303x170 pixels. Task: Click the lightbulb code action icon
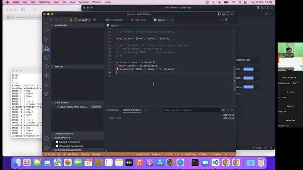click(117, 69)
